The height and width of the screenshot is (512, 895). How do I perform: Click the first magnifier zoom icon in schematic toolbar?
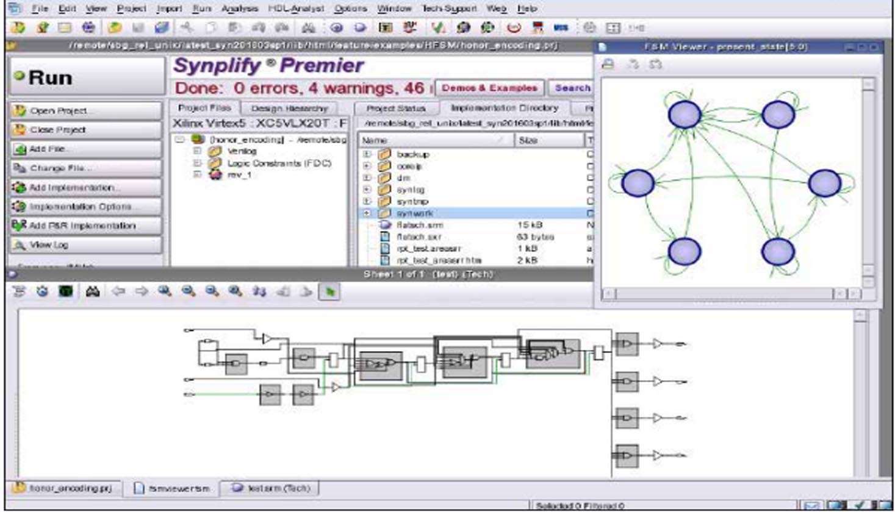click(x=165, y=292)
